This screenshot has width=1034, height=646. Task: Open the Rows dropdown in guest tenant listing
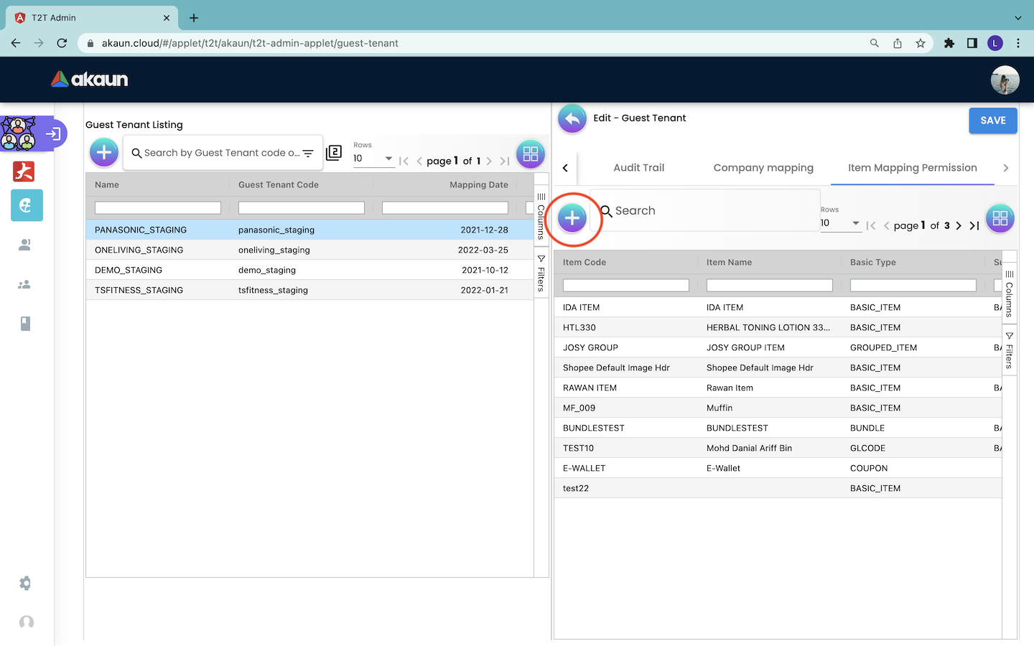(x=373, y=159)
